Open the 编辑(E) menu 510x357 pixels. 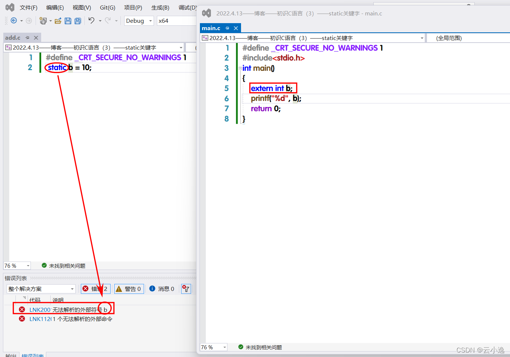pyautogui.click(x=55, y=7)
